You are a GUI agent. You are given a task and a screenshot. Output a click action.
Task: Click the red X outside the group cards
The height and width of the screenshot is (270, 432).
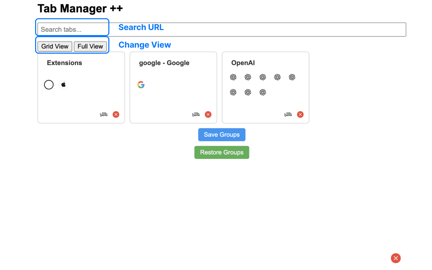pos(396,258)
